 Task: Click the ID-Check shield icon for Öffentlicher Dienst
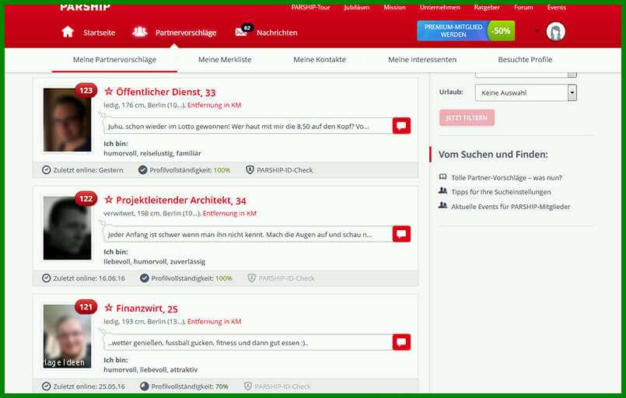point(250,170)
